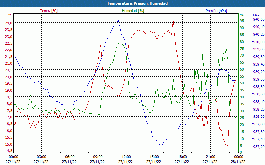This screenshot has height=165, width=265.
Task: Click the blue '939,00' pressure axis value
Action: (258, 79)
